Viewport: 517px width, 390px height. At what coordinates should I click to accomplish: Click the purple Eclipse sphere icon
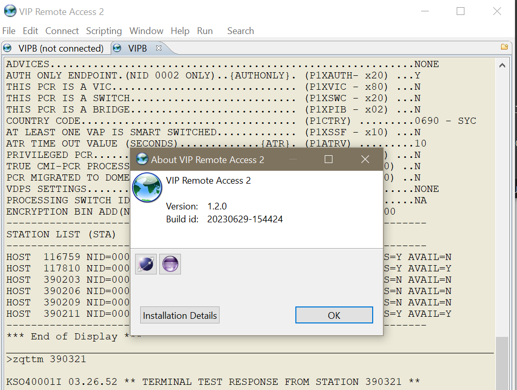click(170, 264)
